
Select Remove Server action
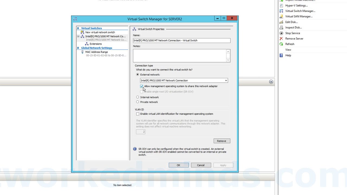(x=294, y=38)
